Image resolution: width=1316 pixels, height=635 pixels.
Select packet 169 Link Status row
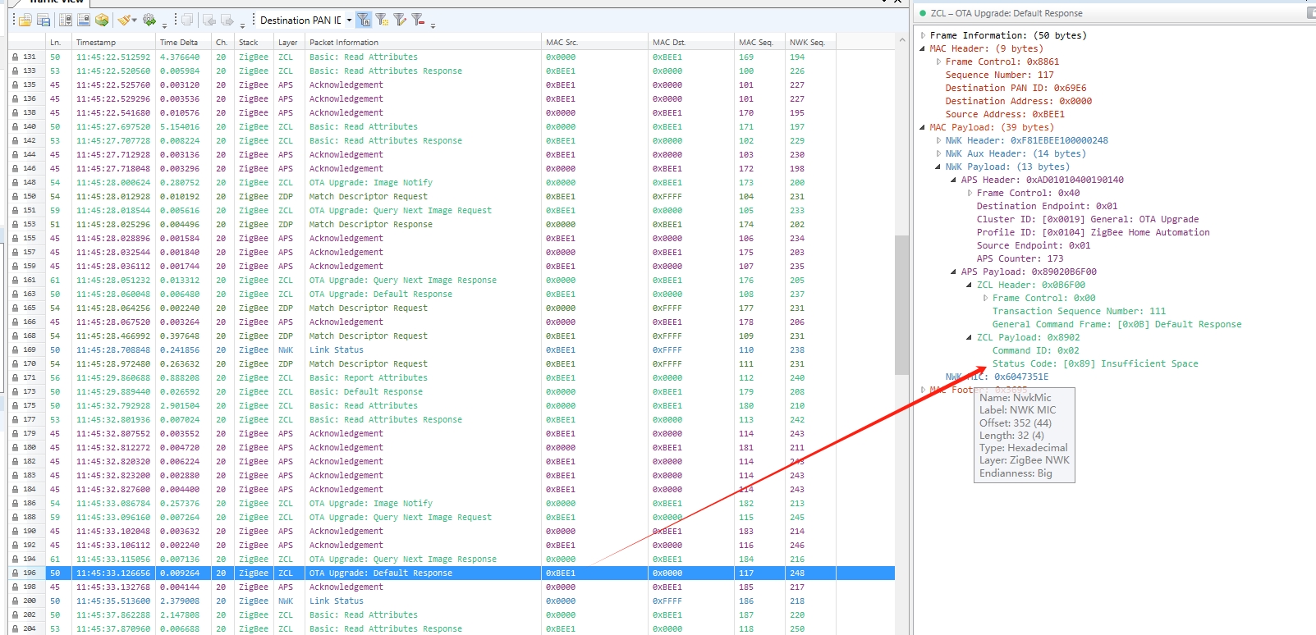[452, 350]
